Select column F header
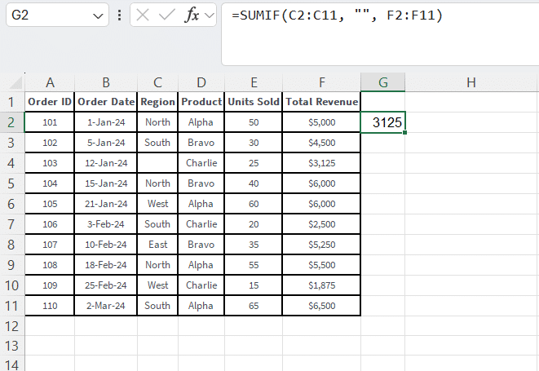539x371 pixels. pos(321,82)
